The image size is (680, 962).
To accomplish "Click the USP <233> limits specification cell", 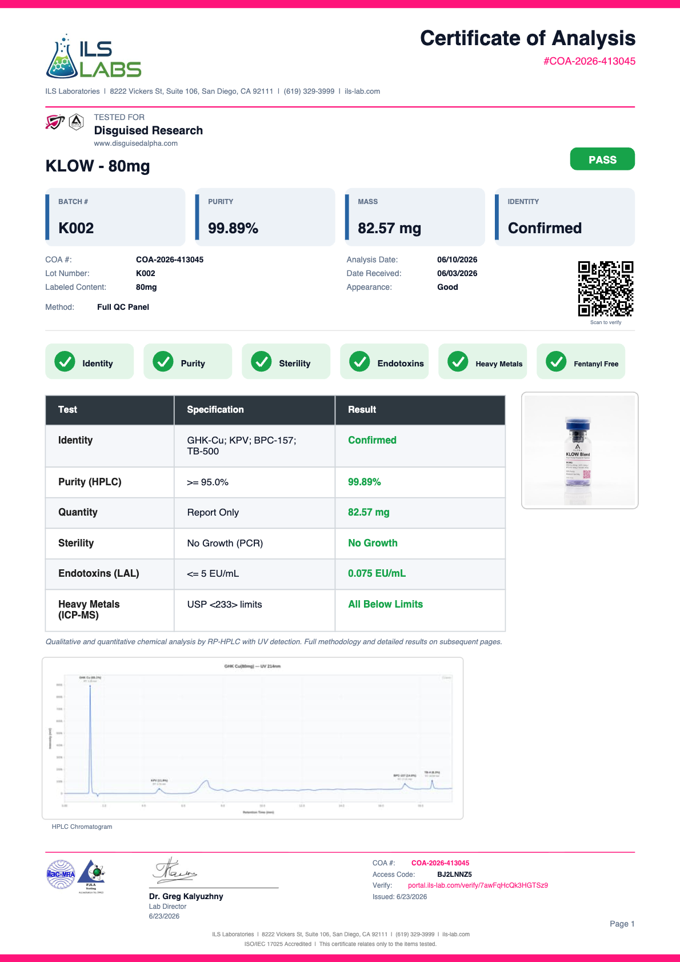I will pos(254,610).
